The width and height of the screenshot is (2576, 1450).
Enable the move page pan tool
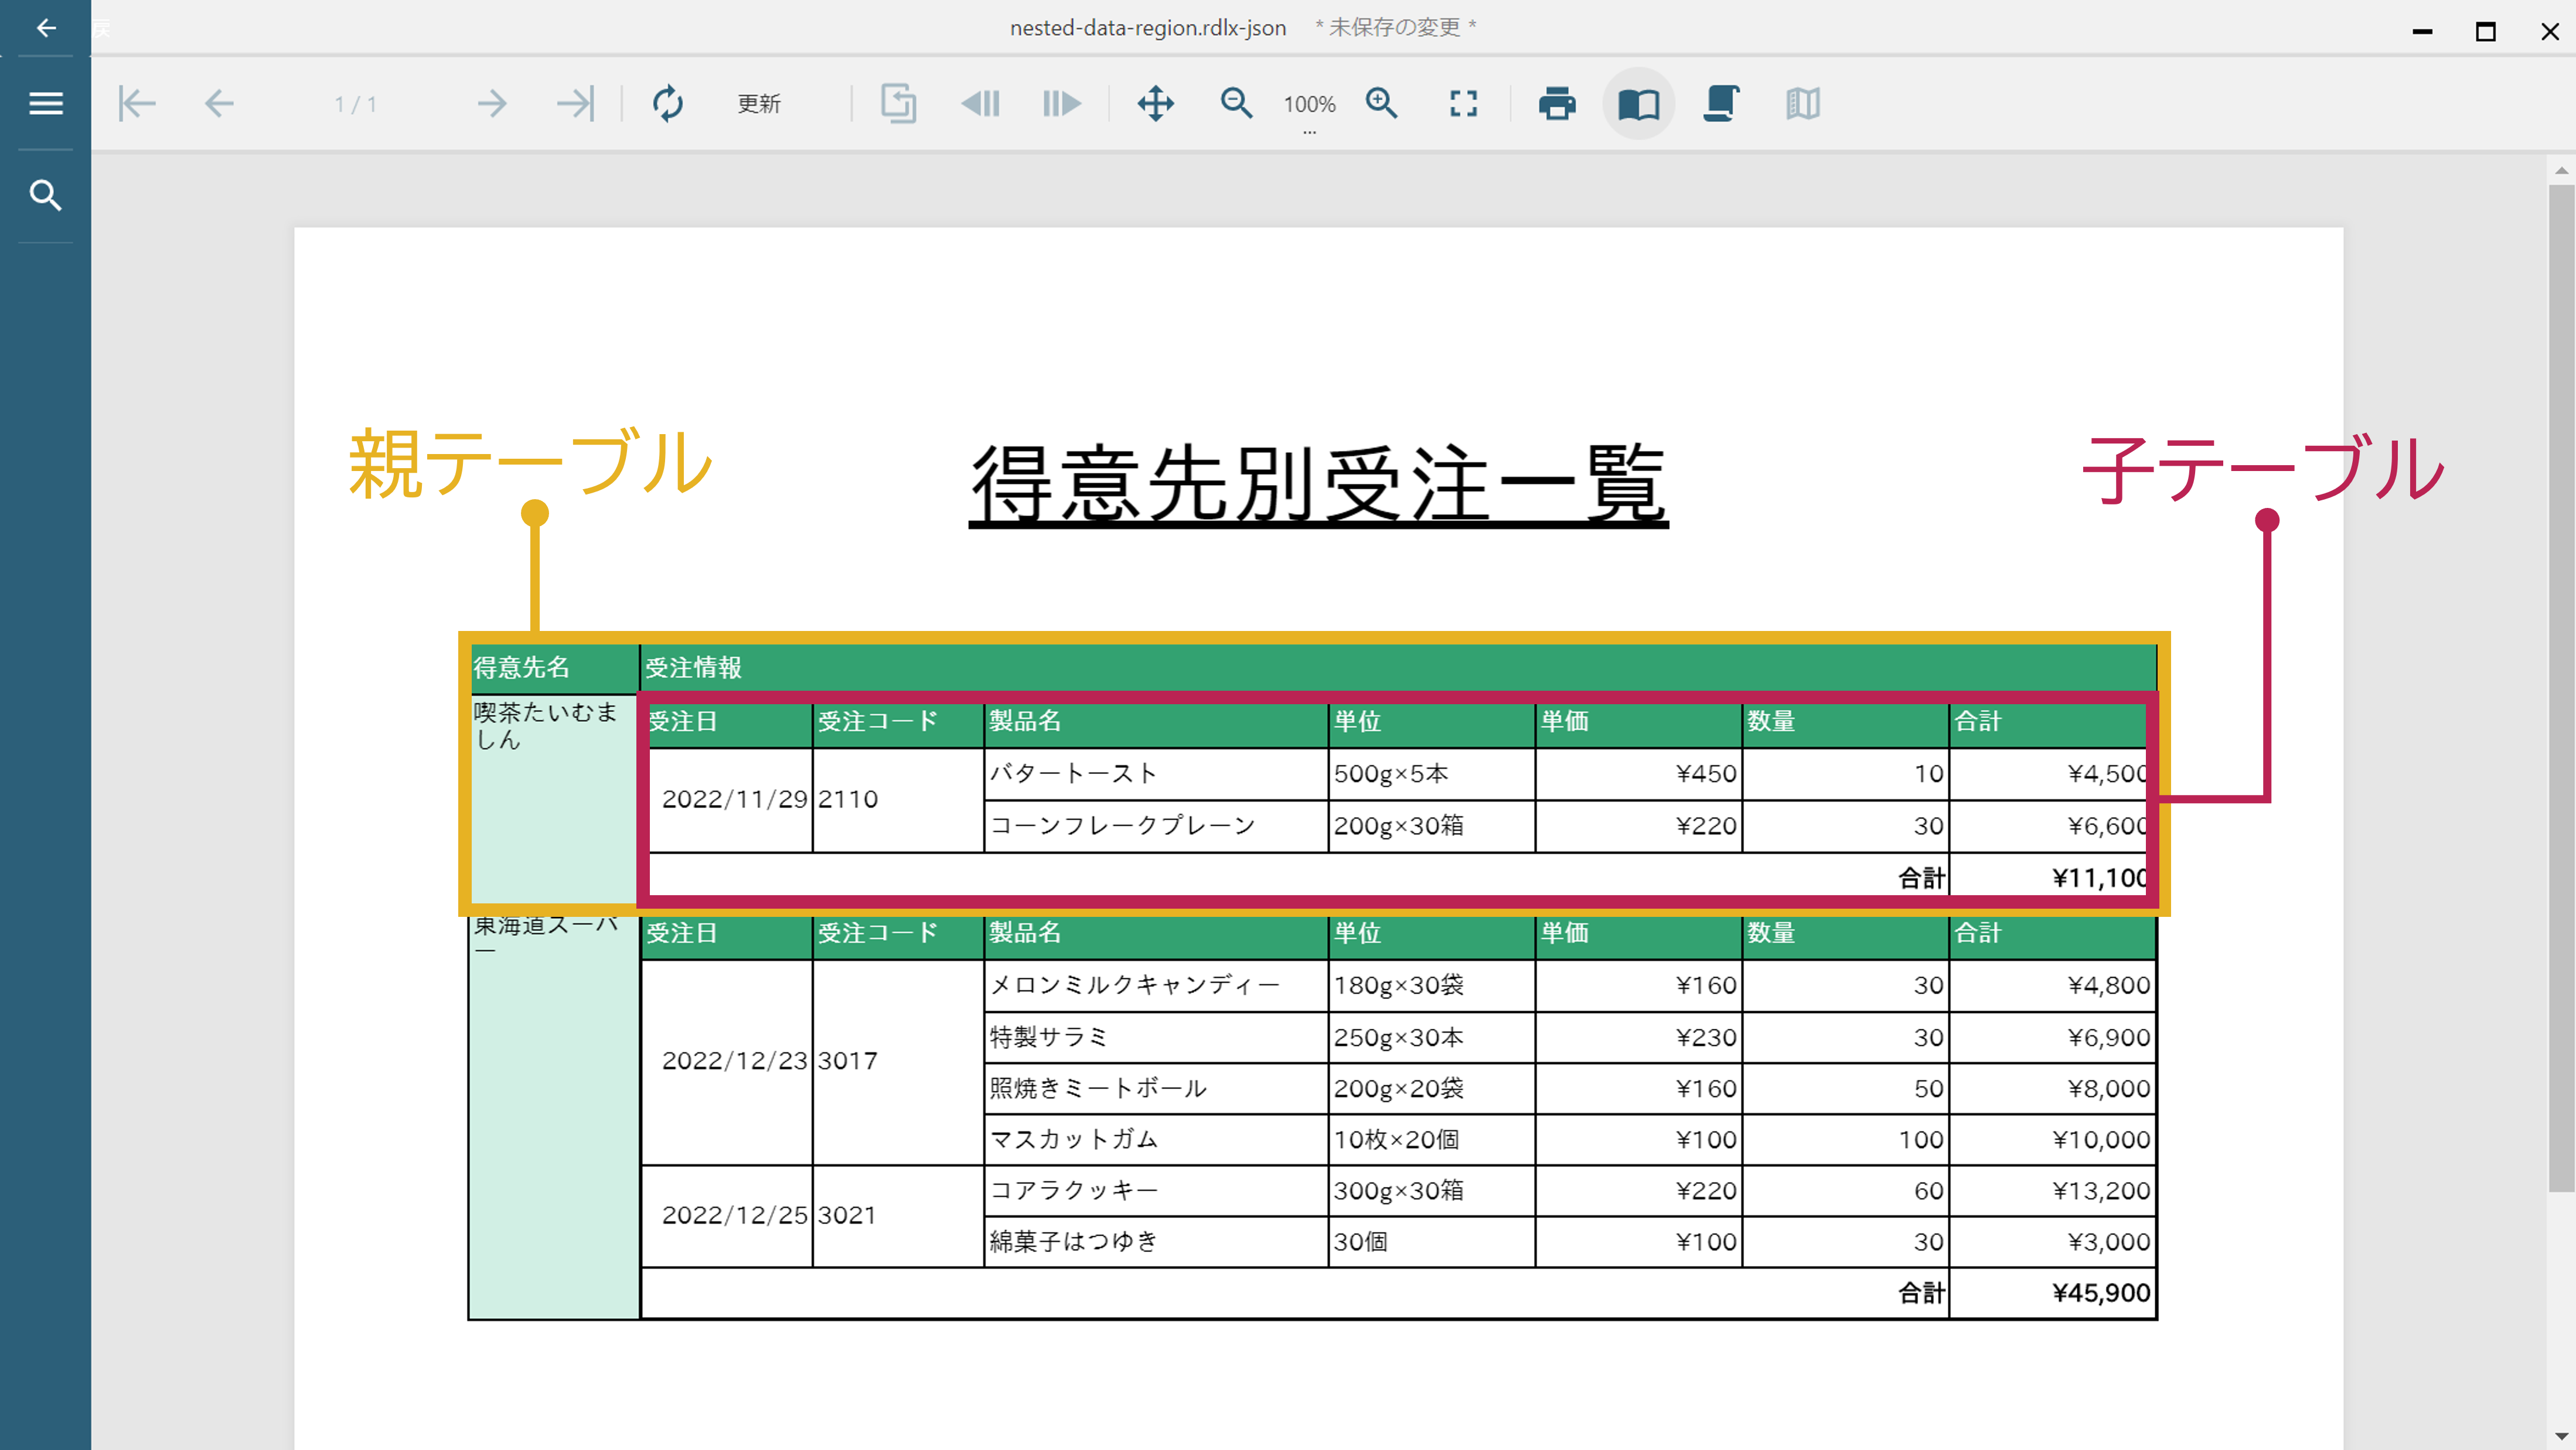1156,104
